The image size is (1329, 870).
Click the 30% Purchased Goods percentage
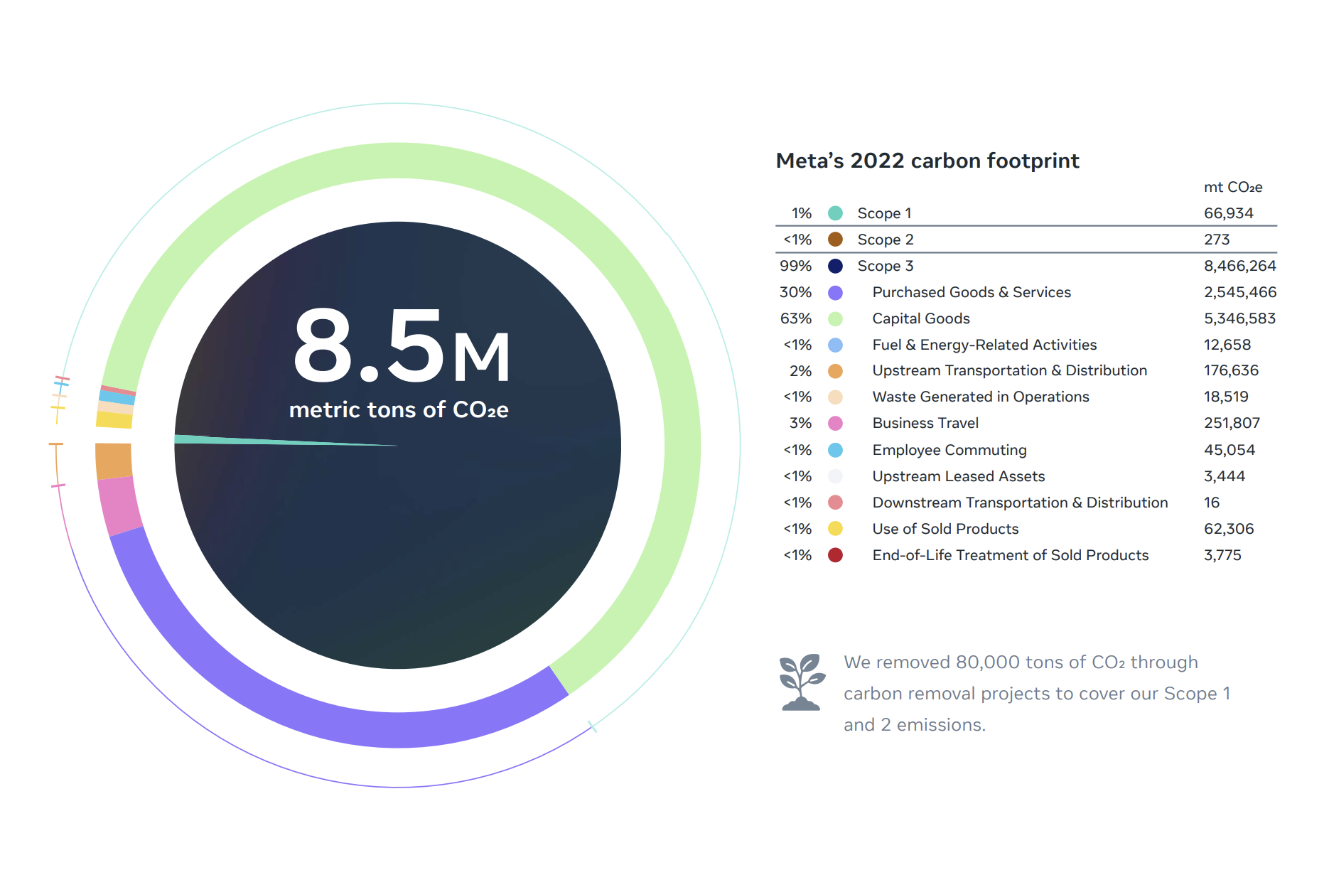(796, 292)
